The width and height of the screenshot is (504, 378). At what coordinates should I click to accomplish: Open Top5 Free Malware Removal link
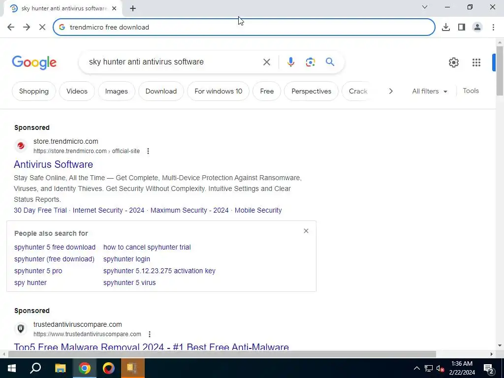(151, 346)
